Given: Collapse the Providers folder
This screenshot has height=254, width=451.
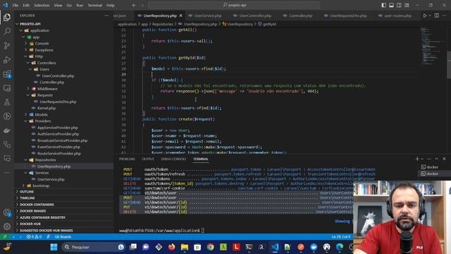Looking at the screenshot, I should coord(42,121).
